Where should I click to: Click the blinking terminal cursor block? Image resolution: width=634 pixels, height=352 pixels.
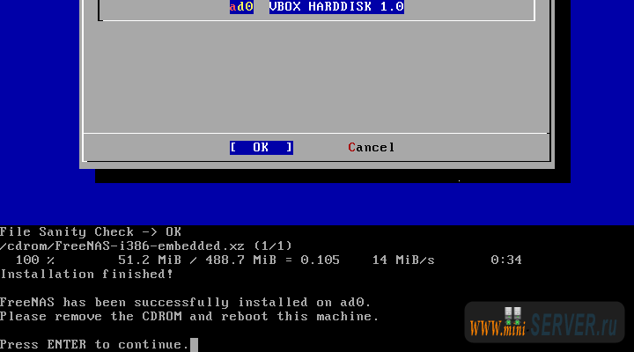(194, 344)
